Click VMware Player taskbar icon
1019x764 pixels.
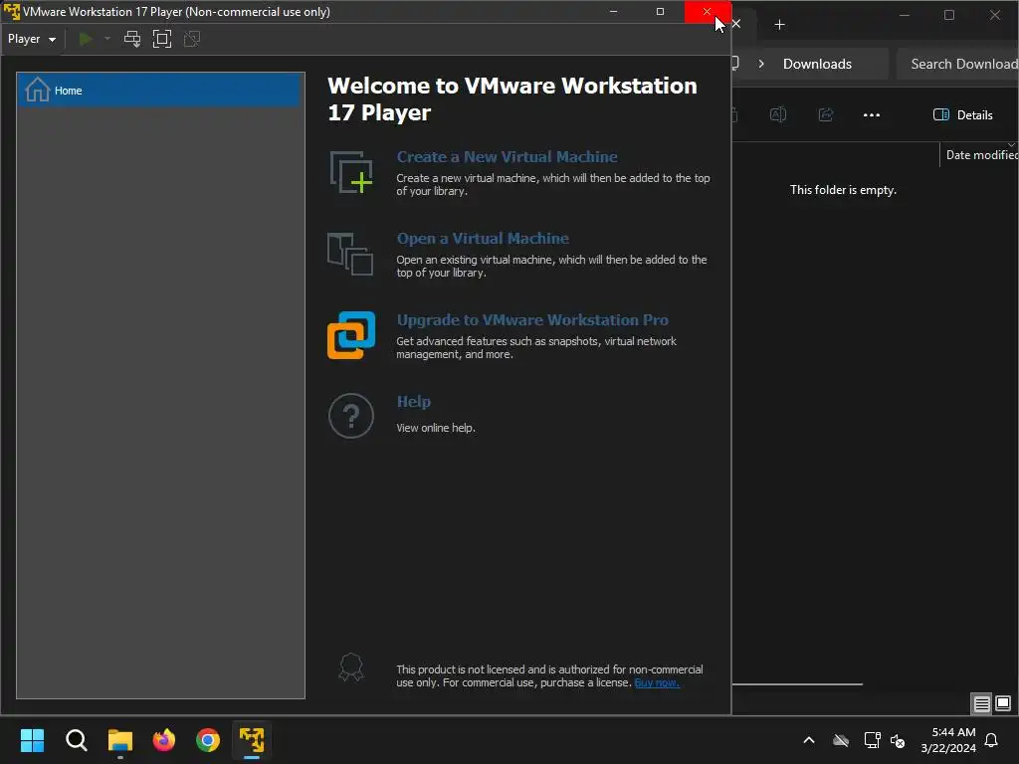[x=252, y=740]
